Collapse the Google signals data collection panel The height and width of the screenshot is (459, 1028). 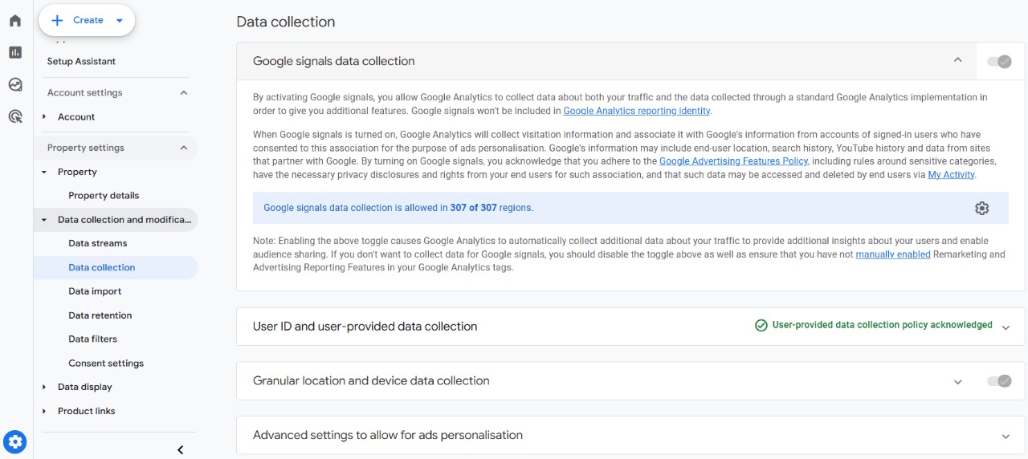click(x=957, y=60)
